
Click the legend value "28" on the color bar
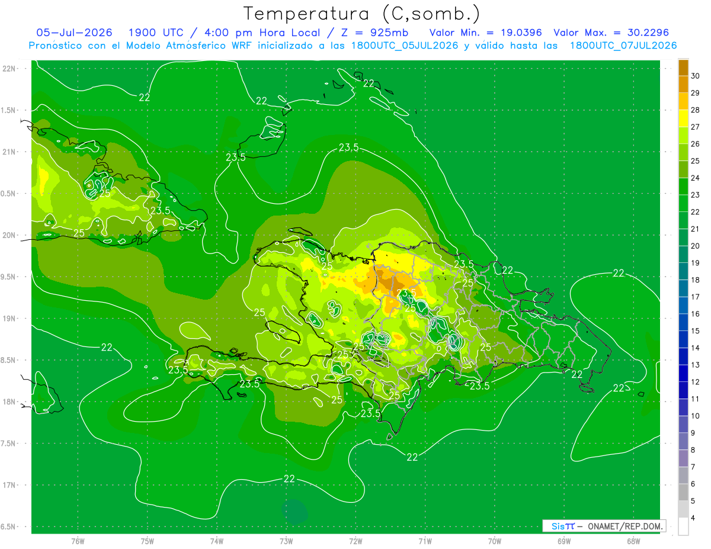click(x=696, y=110)
